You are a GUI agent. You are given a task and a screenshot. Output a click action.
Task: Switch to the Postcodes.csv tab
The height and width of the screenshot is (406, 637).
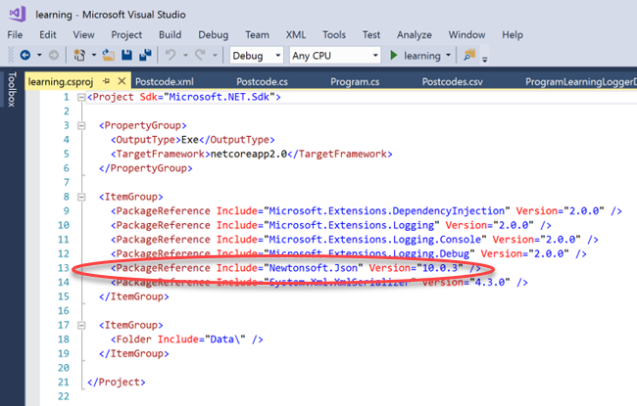[452, 82]
